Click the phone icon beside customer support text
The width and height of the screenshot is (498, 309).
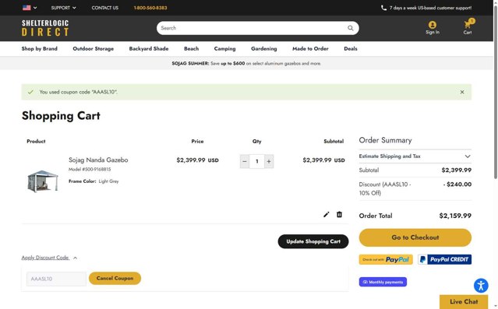pos(383,8)
